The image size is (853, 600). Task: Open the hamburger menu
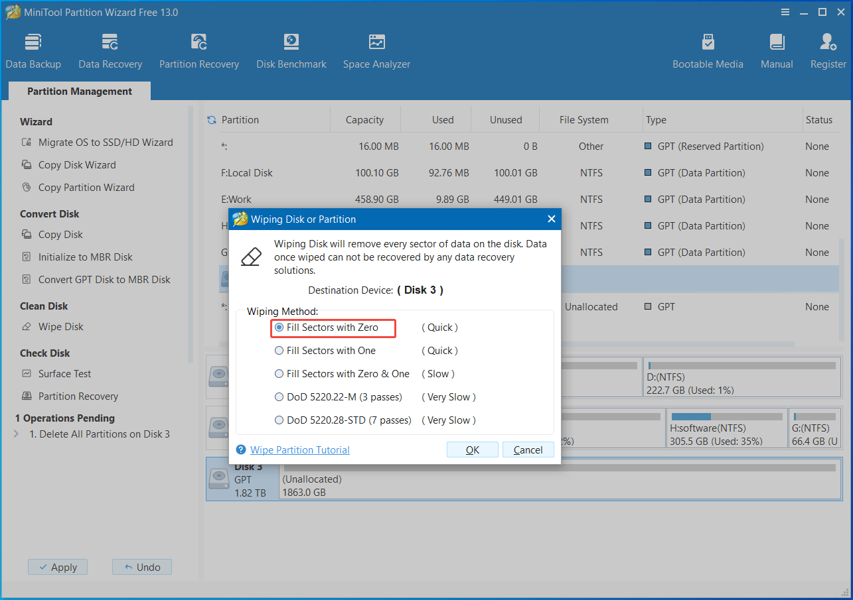(x=785, y=12)
